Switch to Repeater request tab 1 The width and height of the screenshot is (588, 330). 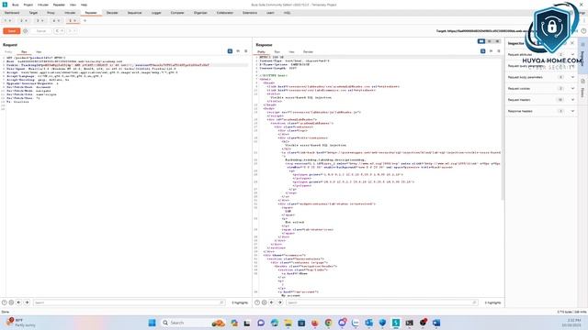(x=7, y=20)
